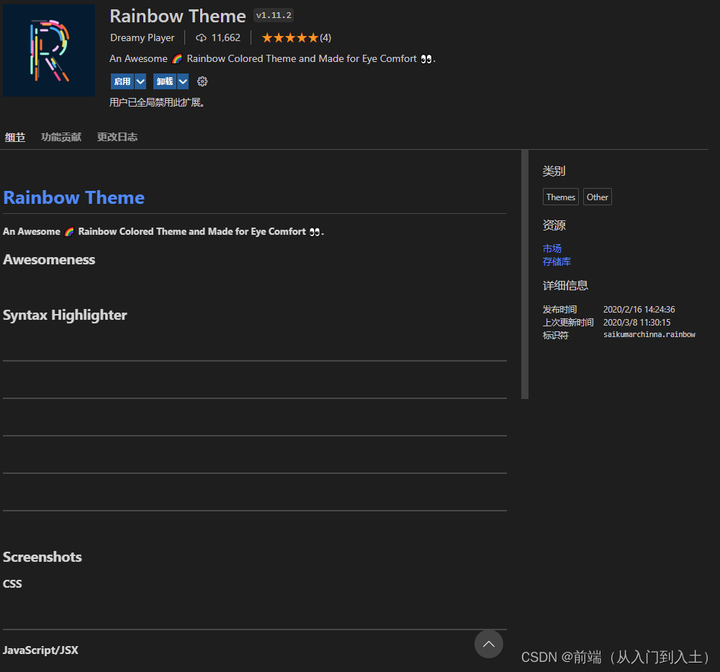The height and width of the screenshot is (672, 720).
Task: Click the 标识符 label
Action: 556,336
